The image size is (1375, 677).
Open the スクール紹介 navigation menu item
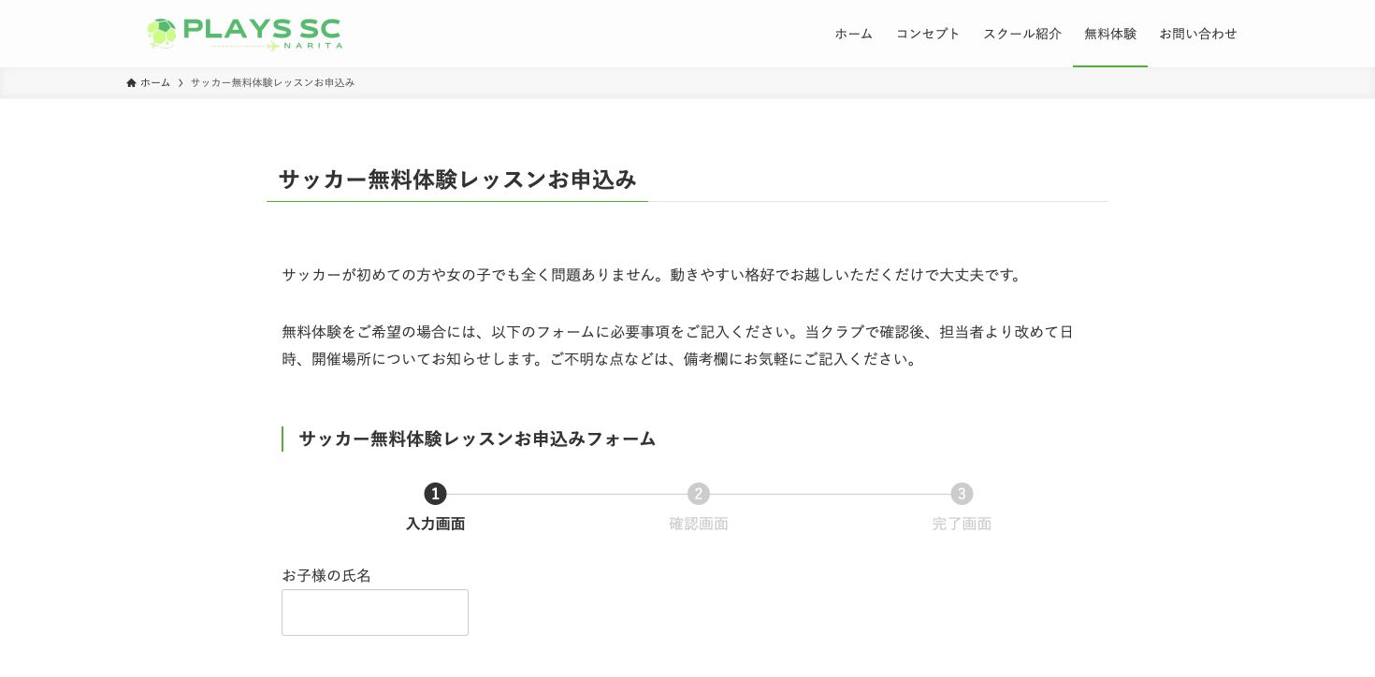[1022, 34]
